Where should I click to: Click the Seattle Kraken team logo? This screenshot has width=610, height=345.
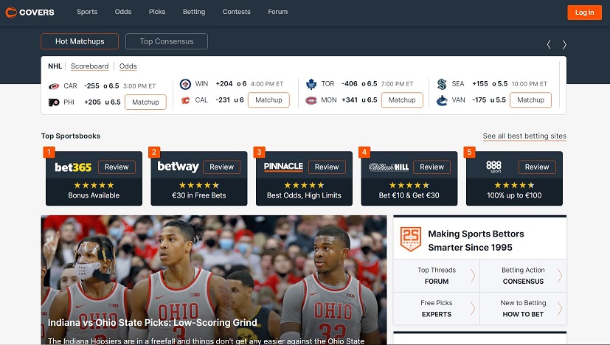click(442, 84)
